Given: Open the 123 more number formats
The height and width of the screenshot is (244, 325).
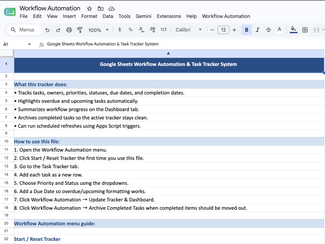Looking at the screenshot, I should [x=163, y=30].
